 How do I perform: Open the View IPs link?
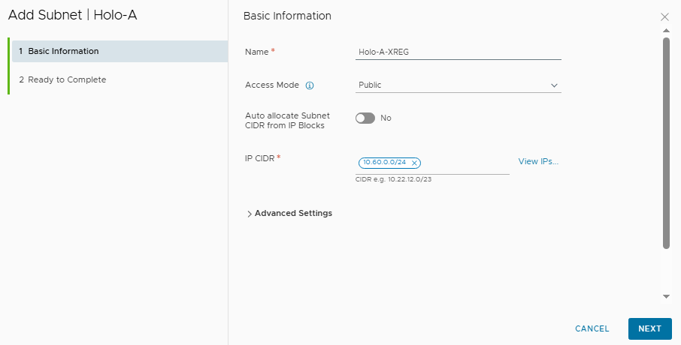(538, 162)
